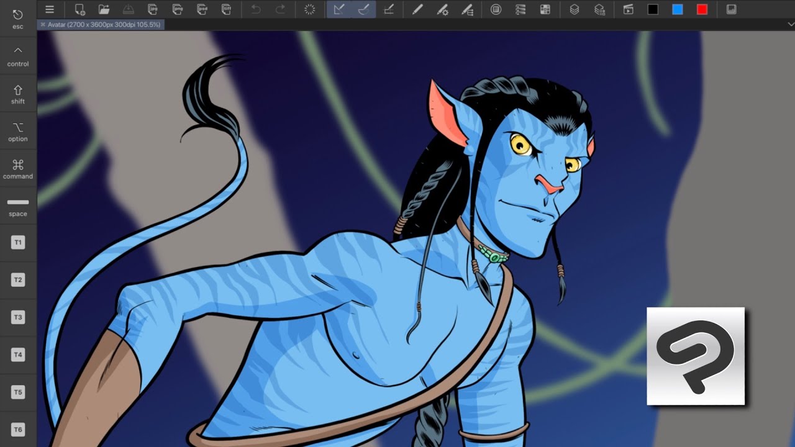Screen dimensions: 795x447
Task: Tap the esc edge keyboard key
Action: tap(18, 19)
